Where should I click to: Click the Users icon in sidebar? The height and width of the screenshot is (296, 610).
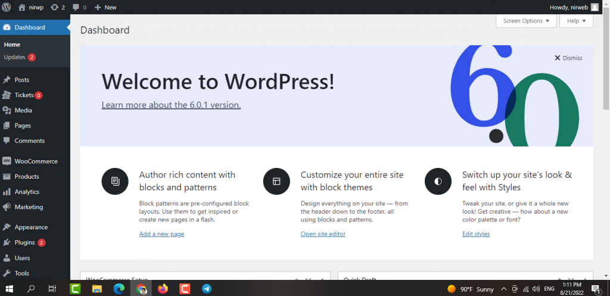tap(7, 258)
